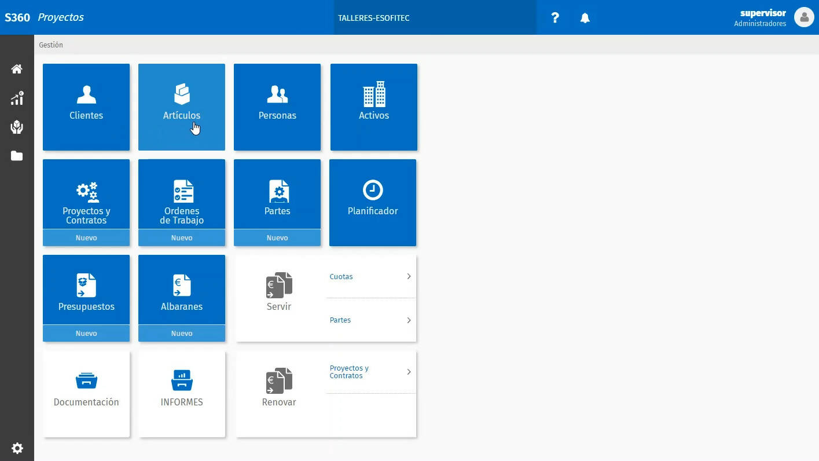Image resolution: width=819 pixels, height=461 pixels.
Task: Open the Artículos module tile
Action: pyautogui.click(x=181, y=107)
